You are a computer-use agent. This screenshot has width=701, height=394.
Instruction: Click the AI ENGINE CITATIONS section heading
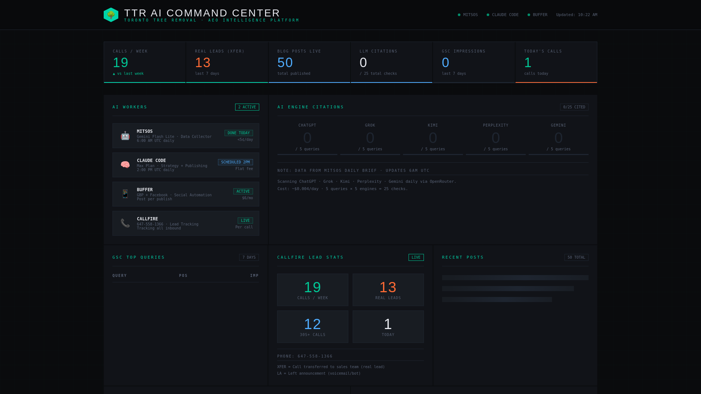[x=311, y=107]
